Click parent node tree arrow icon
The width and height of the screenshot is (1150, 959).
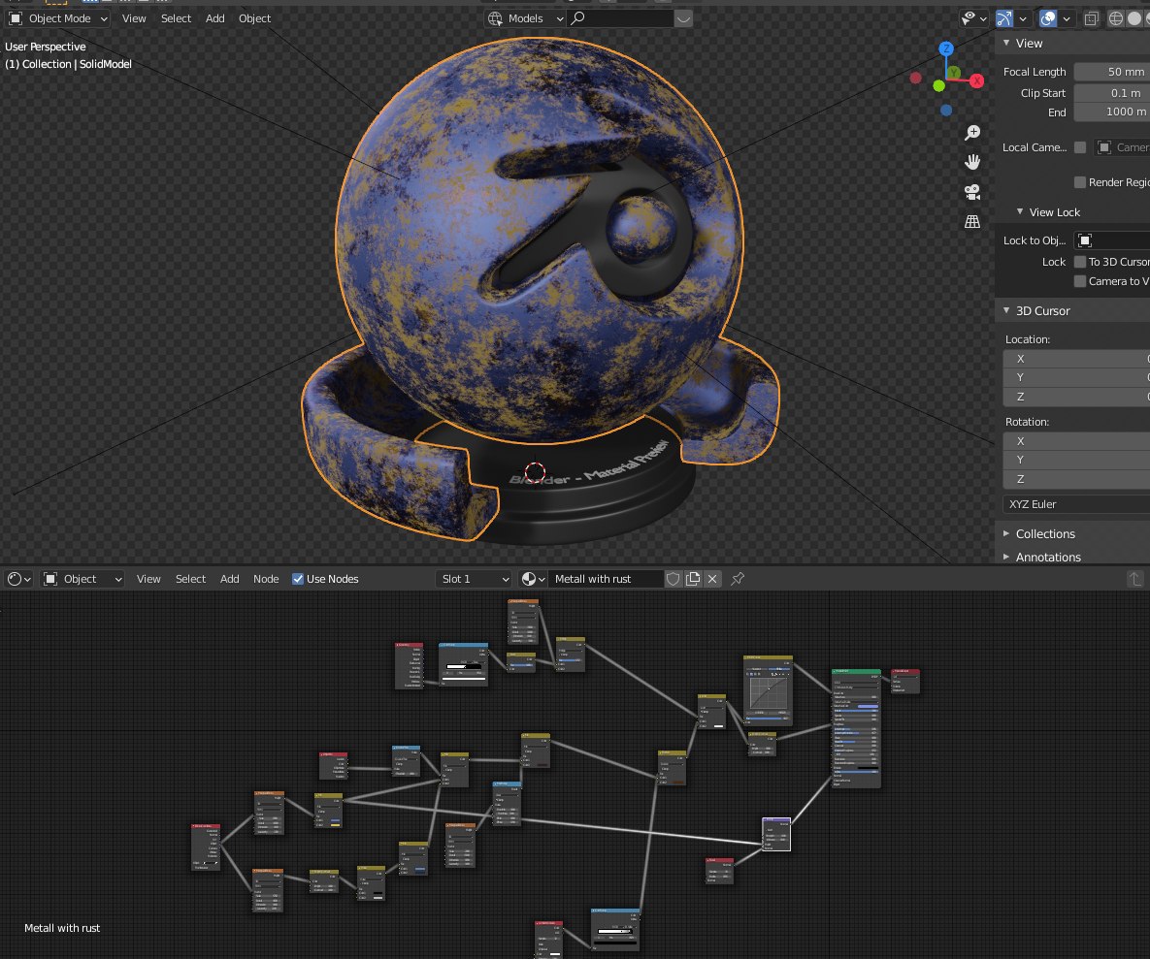[x=1134, y=579]
